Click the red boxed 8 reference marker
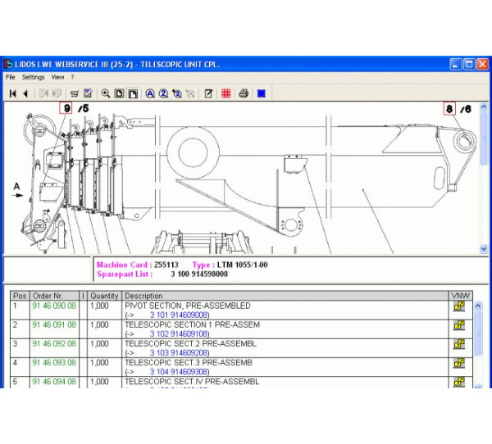This screenshot has width=492, height=444. (x=449, y=108)
